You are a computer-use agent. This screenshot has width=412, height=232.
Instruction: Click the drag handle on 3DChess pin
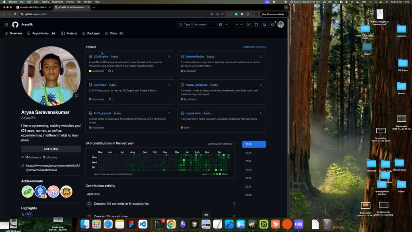click(169, 85)
